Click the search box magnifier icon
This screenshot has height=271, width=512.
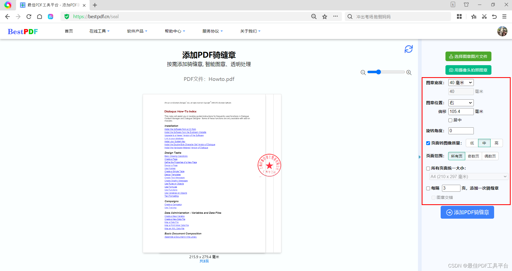click(x=350, y=17)
